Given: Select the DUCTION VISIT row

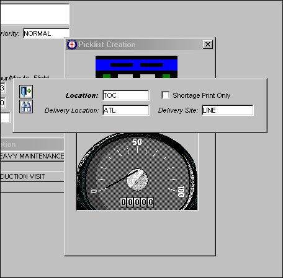Looking at the screenshot, I should [x=32, y=176].
